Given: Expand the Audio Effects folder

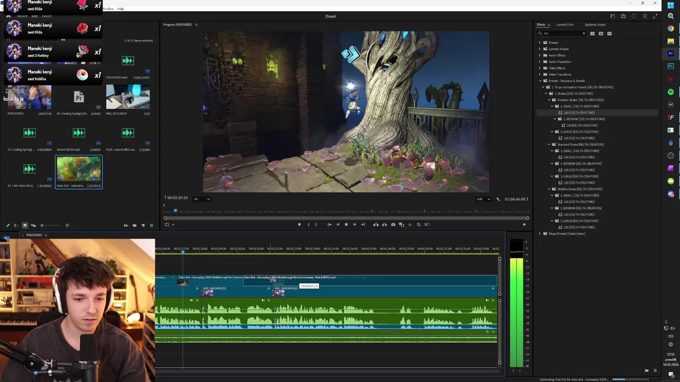Looking at the screenshot, I should point(540,55).
